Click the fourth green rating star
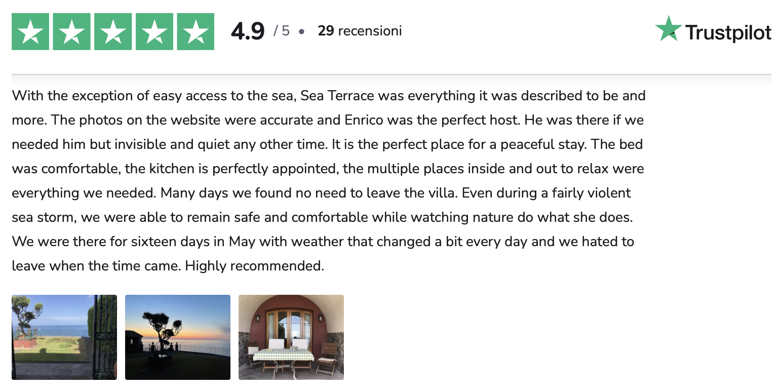The width and height of the screenshot is (781, 389). (x=154, y=31)
